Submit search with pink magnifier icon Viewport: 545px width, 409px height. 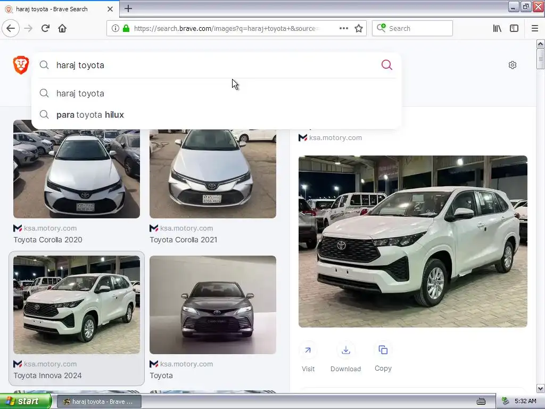386,65
